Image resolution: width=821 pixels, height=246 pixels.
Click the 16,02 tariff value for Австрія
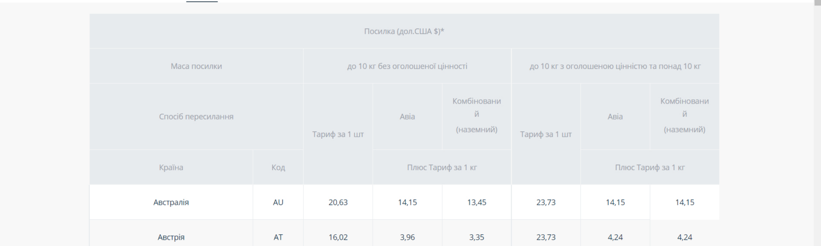point(338,237)
